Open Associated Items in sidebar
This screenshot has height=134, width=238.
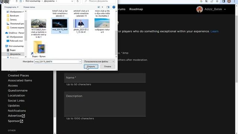point(20,80)
